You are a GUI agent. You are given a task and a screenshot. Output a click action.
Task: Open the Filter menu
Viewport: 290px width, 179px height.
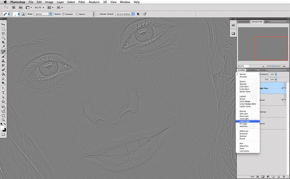tap(82, 2)
